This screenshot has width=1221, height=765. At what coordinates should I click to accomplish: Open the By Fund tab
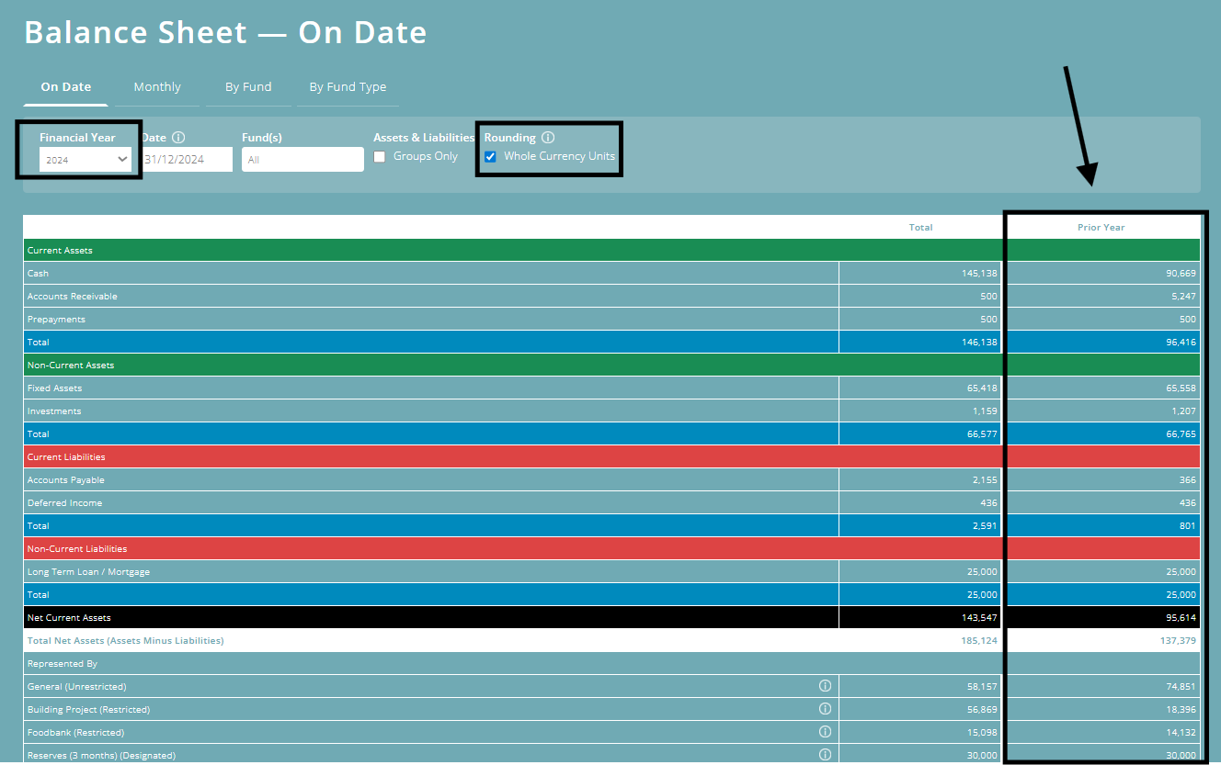(247, 86)
